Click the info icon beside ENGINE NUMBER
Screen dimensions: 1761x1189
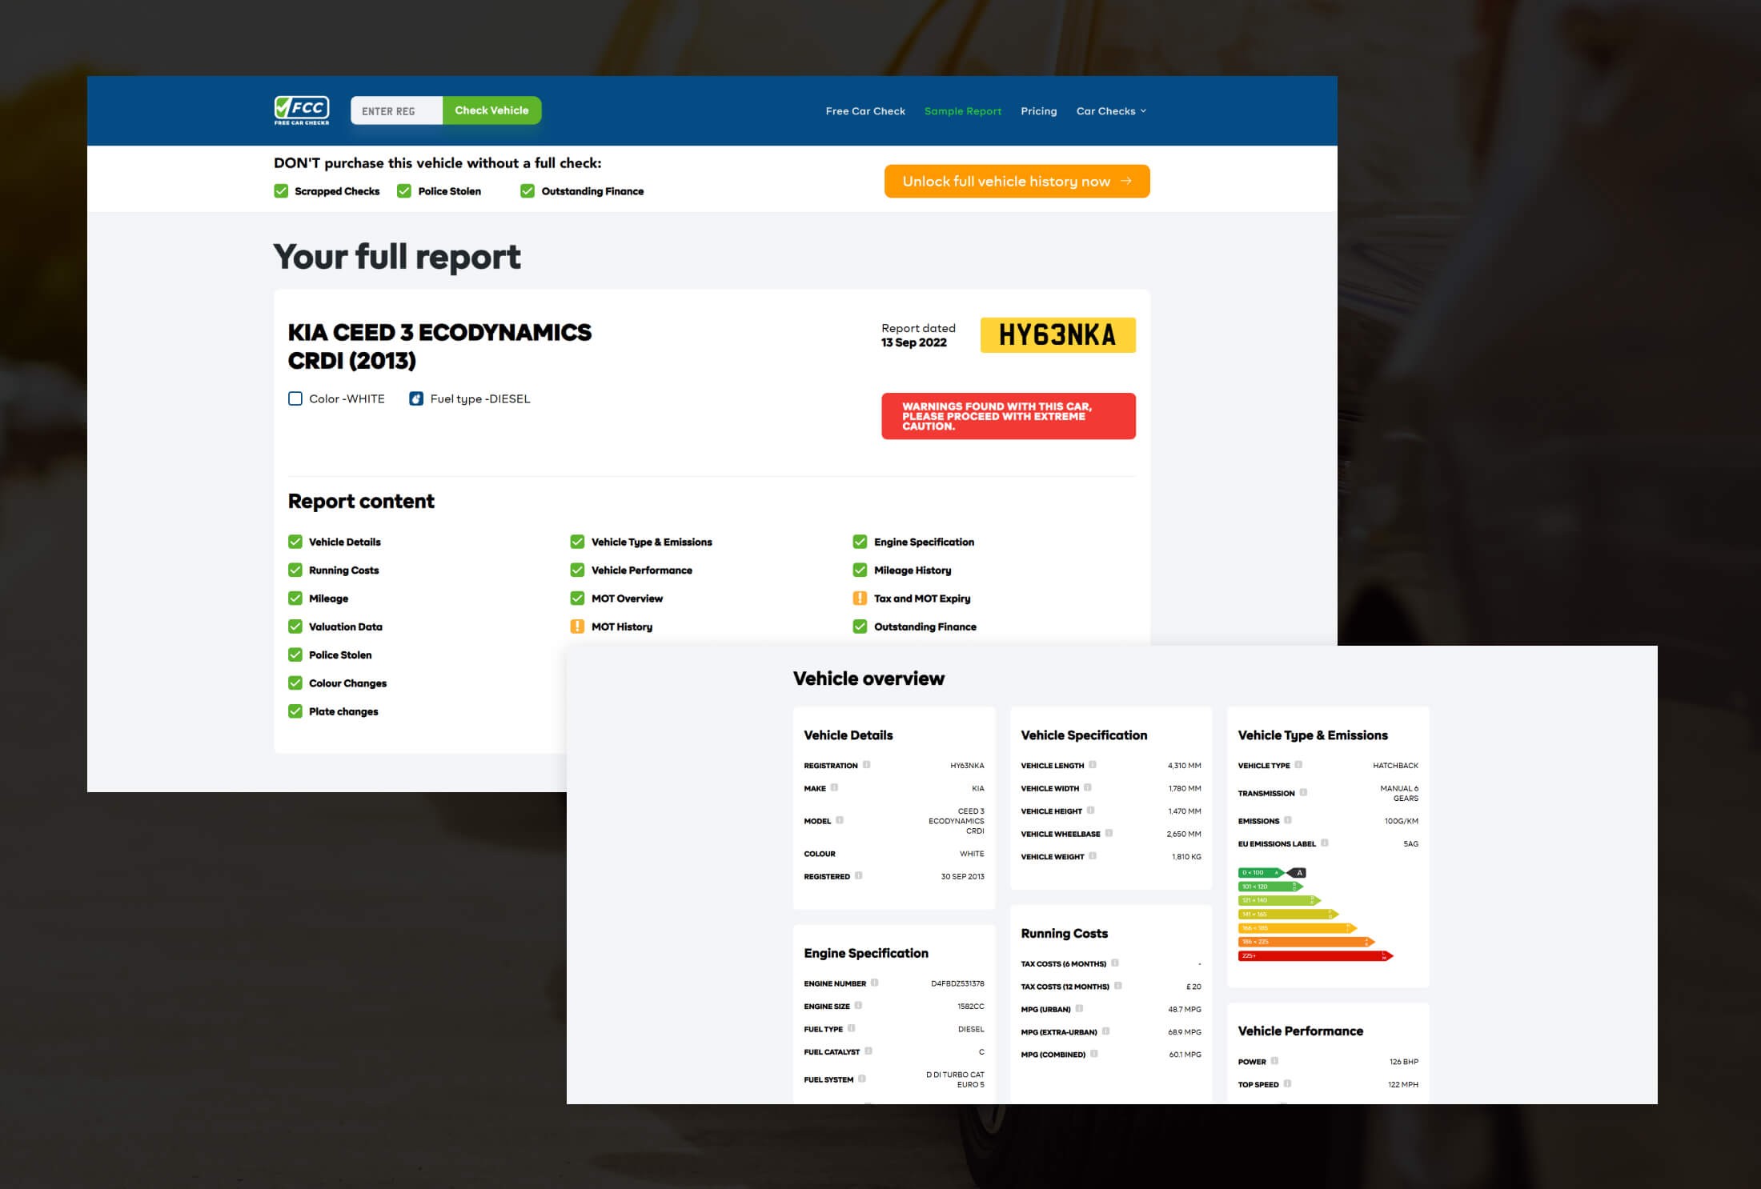pyautogui.click(x=875, y=983)
